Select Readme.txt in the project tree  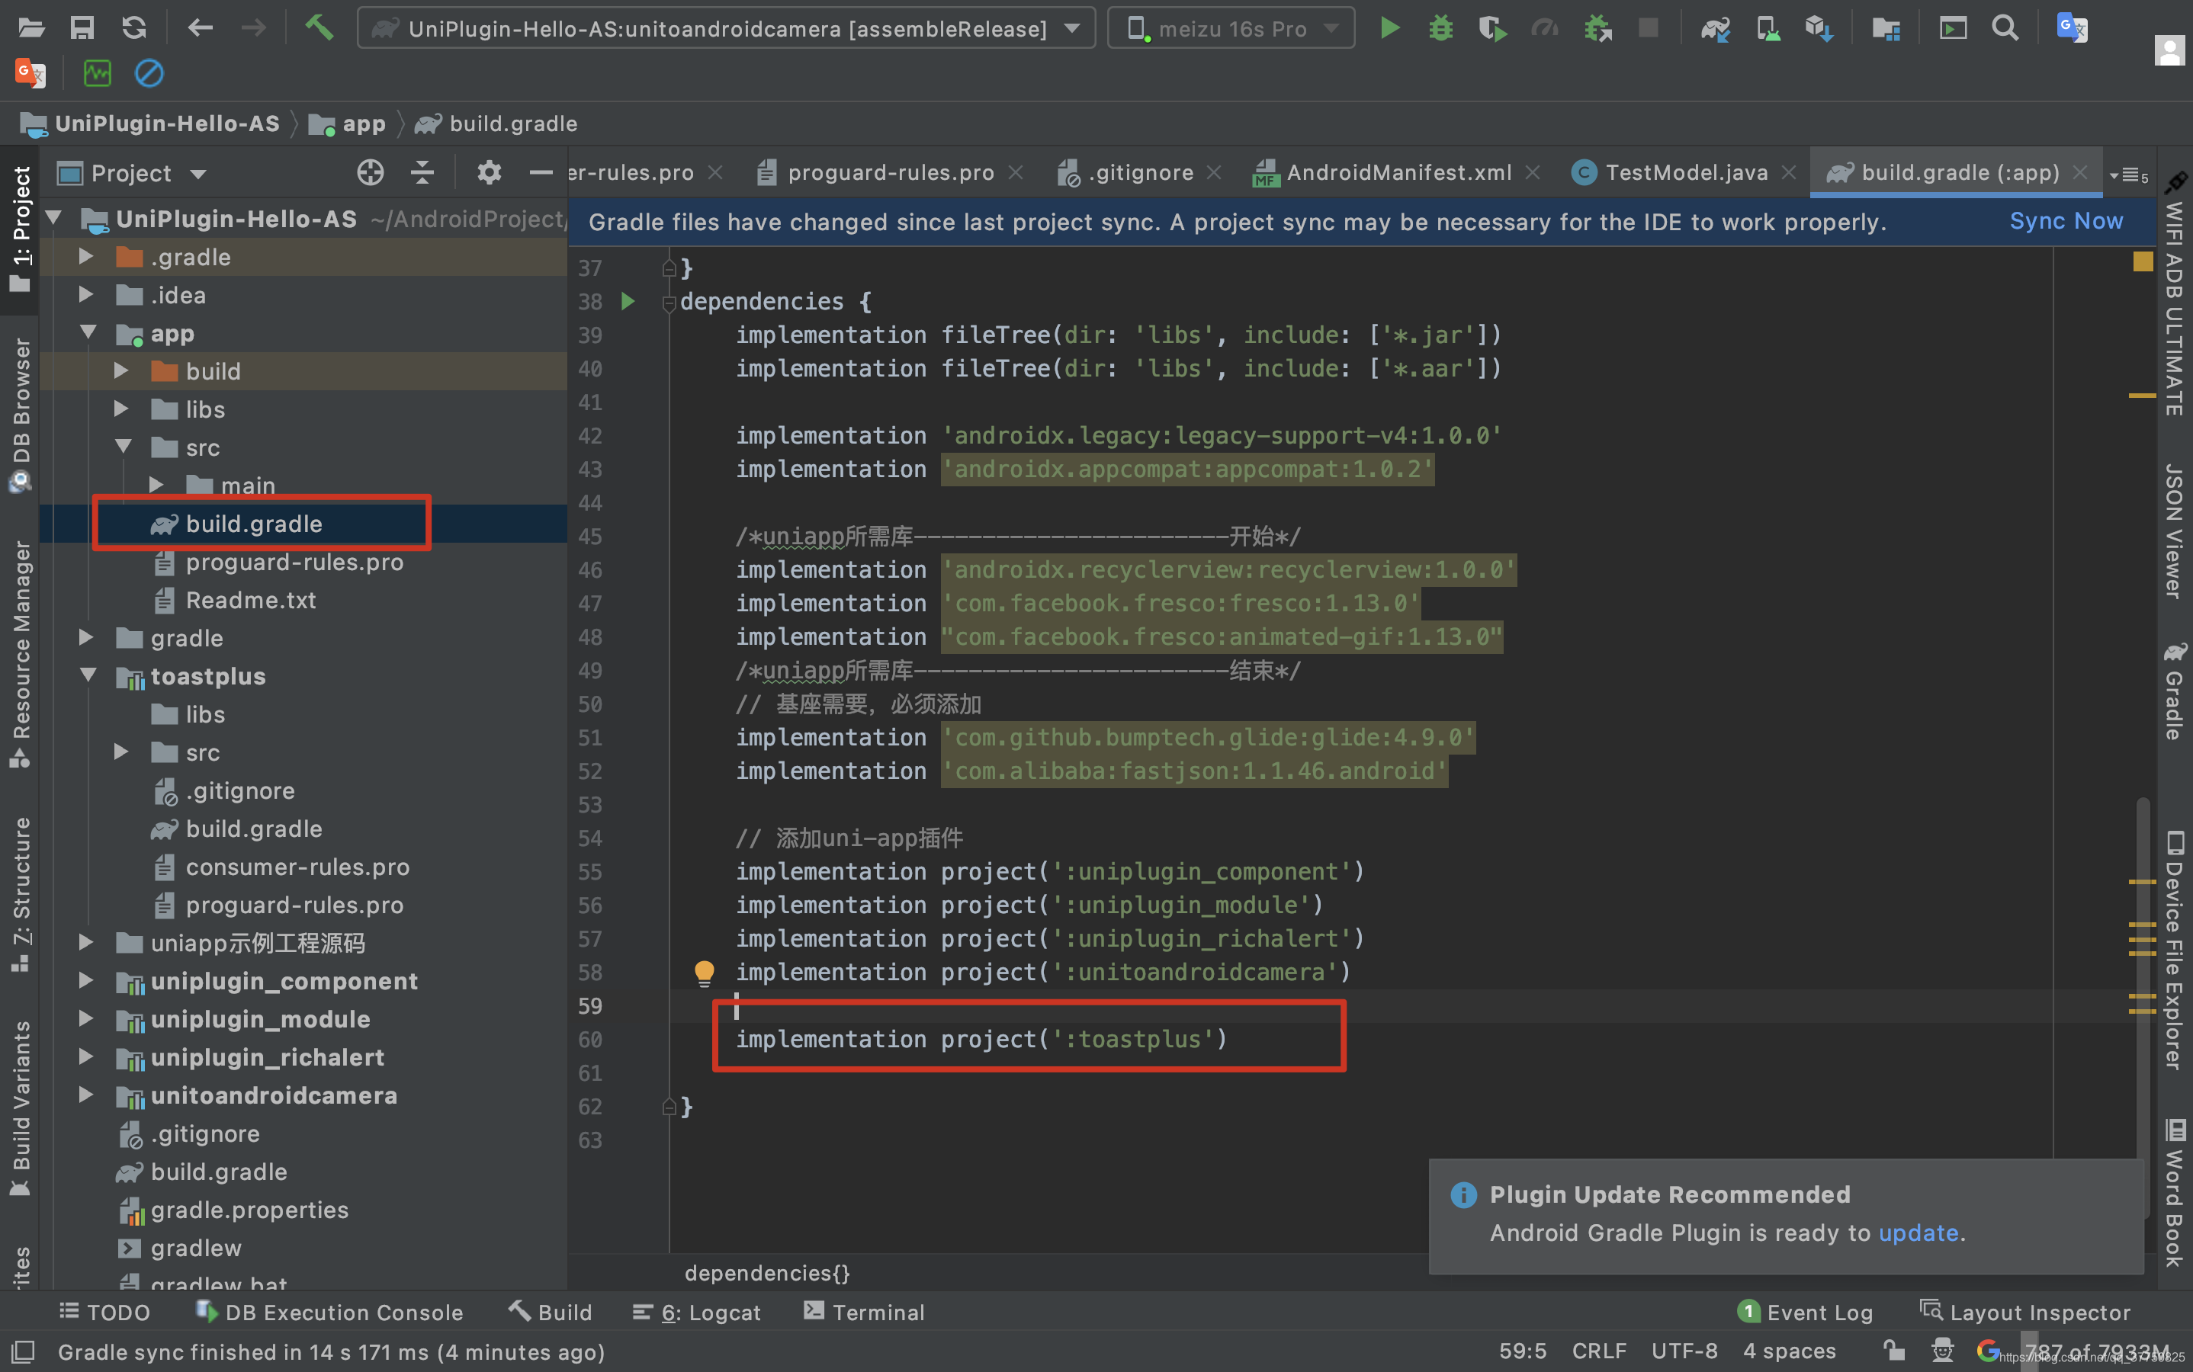pos(251,600)
